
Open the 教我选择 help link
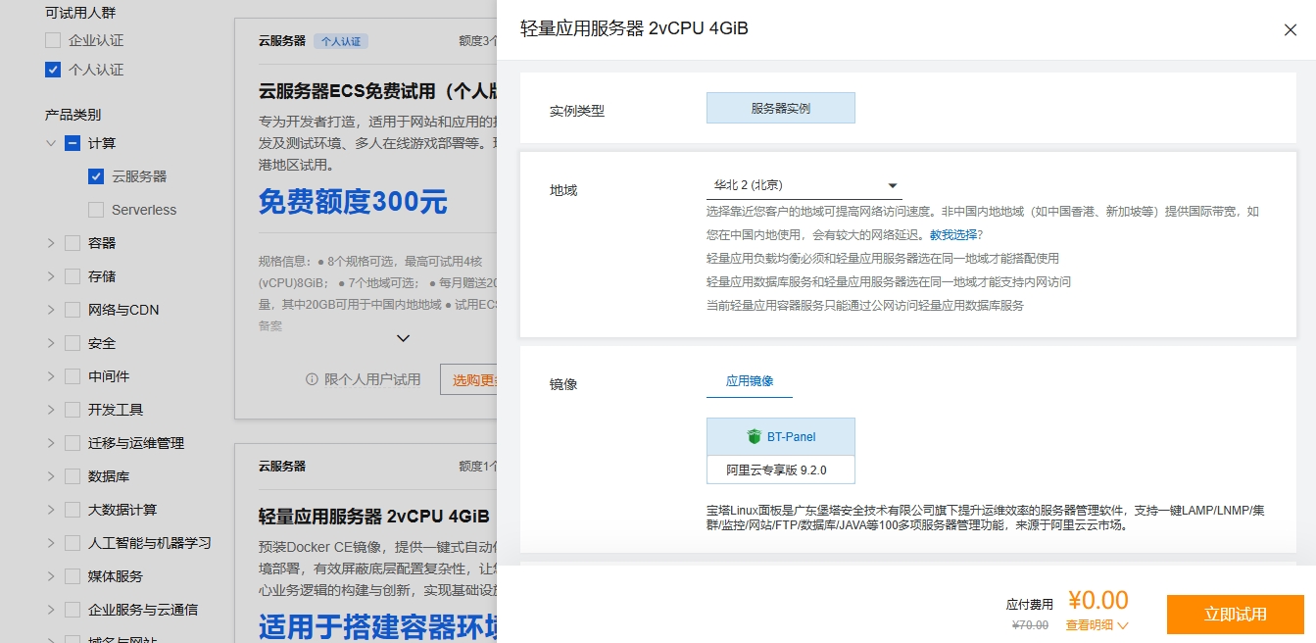pos(952,235)
